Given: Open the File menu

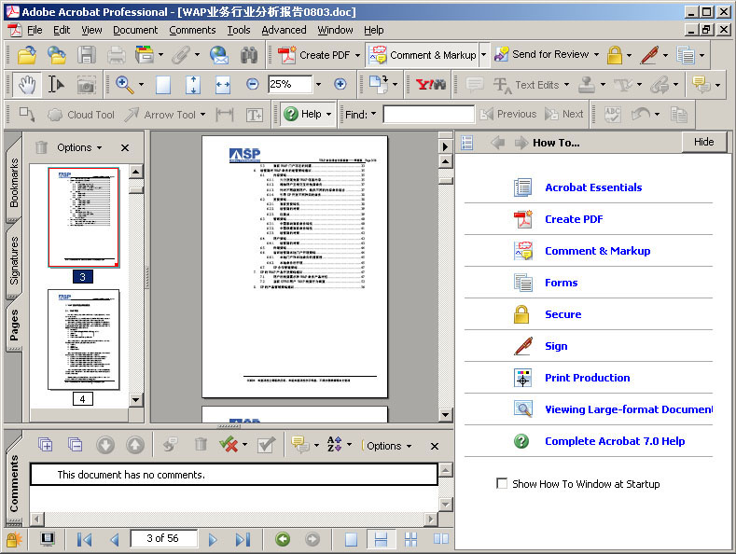Looking at the screenshot, I should (35, 30).
